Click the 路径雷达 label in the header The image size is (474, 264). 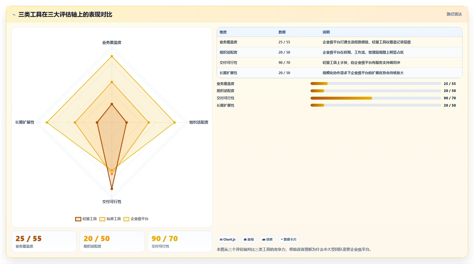tap(454, 14)
